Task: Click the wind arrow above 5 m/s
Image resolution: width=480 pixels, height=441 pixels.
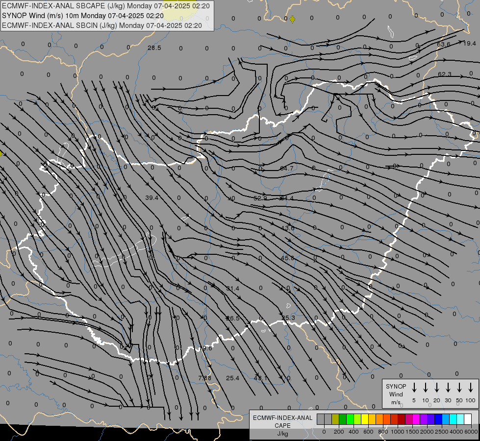Action: tap(414, 388)
